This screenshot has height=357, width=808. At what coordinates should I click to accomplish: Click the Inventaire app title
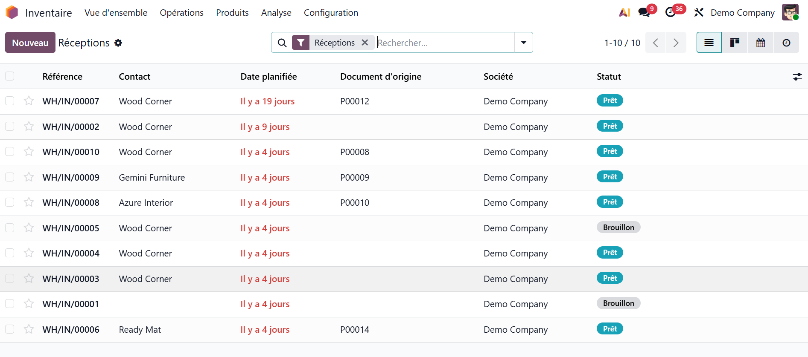(x=49, y=13)
